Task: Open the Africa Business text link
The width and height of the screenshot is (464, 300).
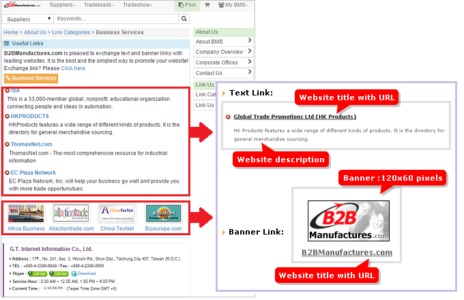Action: pyautogui.click(x=26, y=228)
